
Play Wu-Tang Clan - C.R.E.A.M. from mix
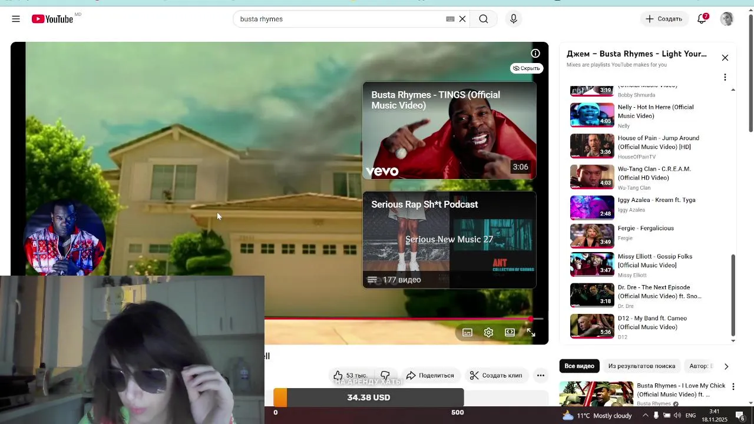651,177
